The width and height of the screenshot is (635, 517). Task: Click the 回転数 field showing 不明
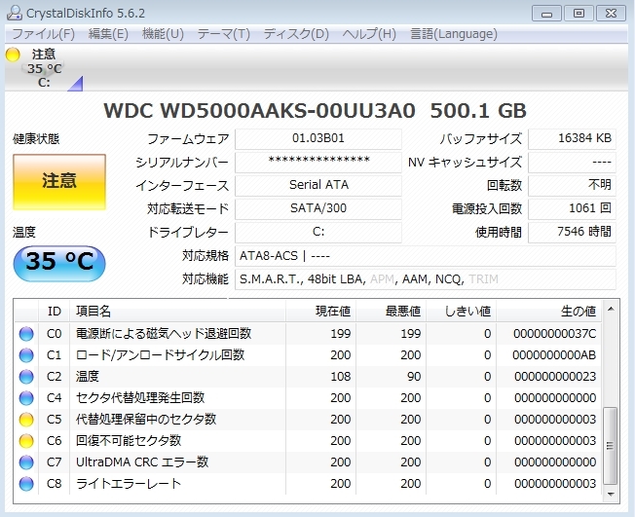[x=573, y=185]
